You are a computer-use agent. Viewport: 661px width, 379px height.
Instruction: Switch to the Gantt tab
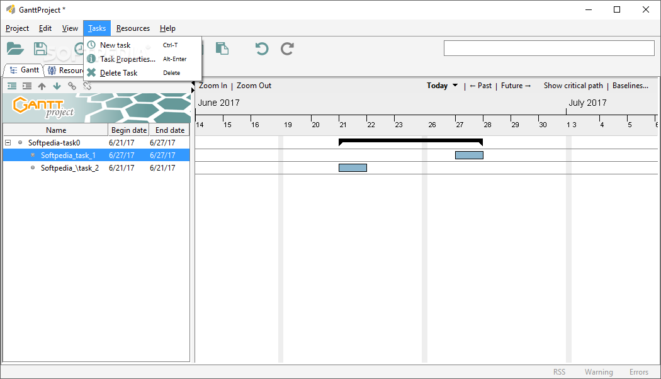[24, 70]
